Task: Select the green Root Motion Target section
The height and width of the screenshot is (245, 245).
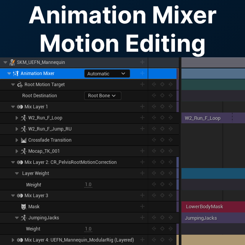Action: 213,85
